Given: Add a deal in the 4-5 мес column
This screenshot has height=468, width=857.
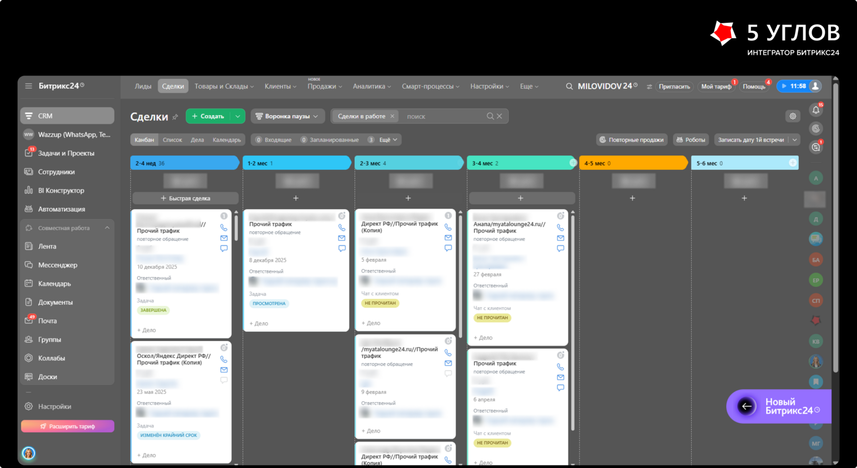Looking at the screenshot, I should [633, 198].
